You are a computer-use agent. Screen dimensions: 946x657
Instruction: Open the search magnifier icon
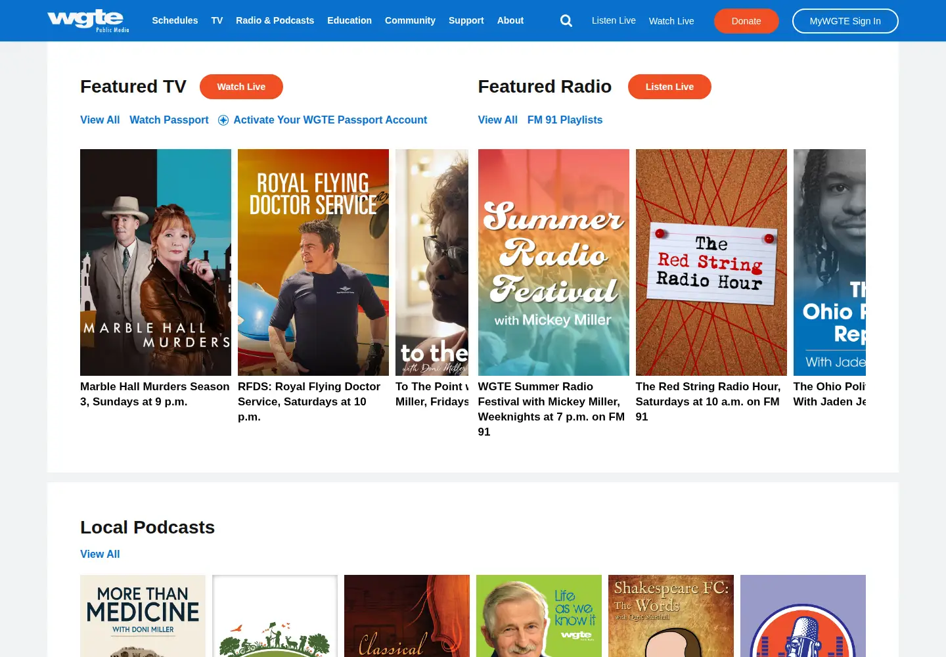click(x=566, y=21)
